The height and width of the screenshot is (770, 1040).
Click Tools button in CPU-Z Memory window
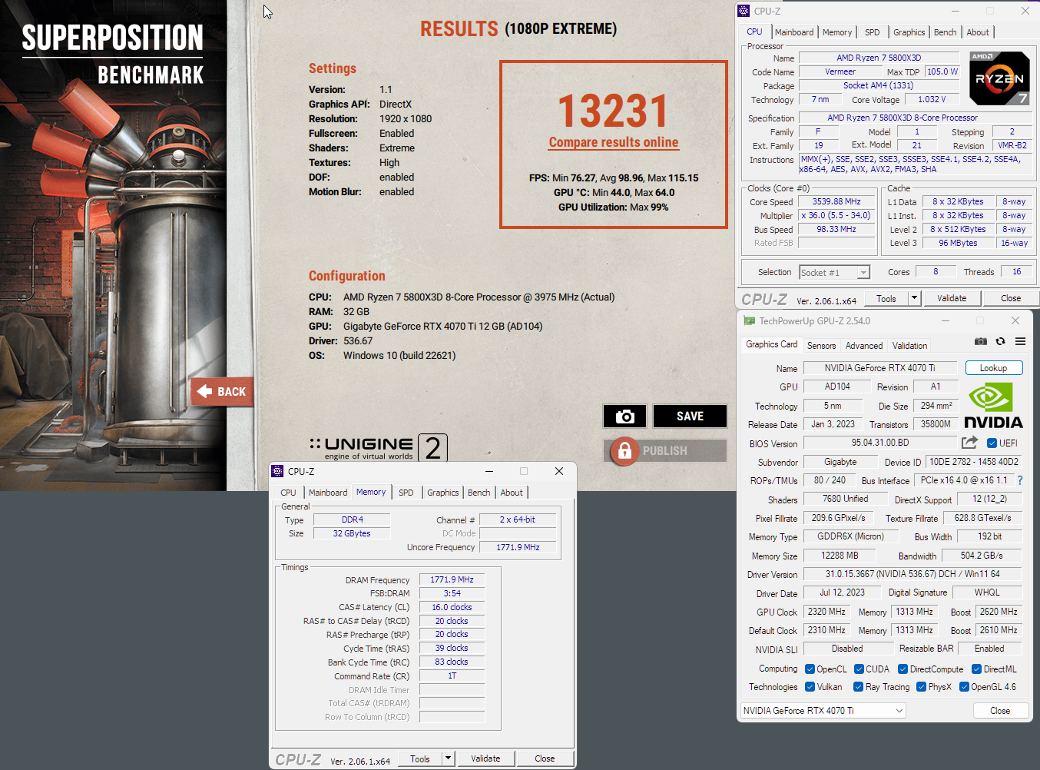[x=420, y=758]
